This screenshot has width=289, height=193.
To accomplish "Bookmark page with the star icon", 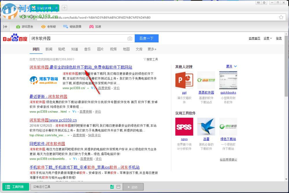I will (281, 17).
